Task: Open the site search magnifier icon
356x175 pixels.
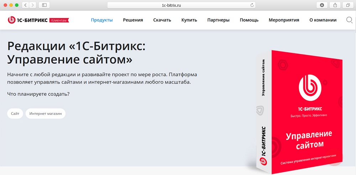Action: pyautogui.click(x=349, y=20)
